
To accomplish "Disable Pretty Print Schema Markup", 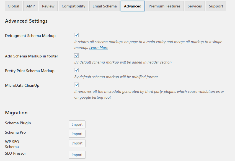I will 77,70.
